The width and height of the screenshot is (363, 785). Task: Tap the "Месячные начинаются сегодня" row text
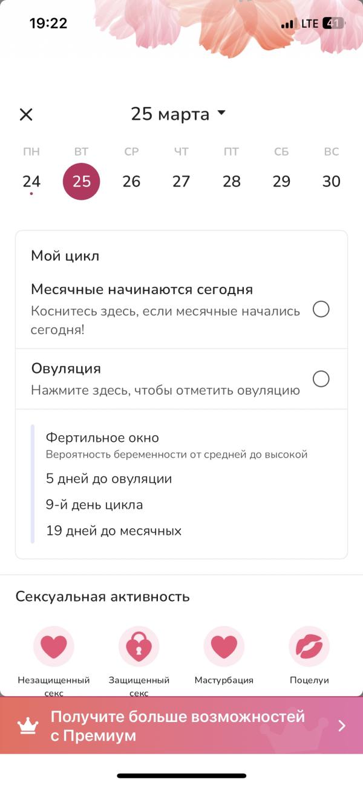pos(142,290)
